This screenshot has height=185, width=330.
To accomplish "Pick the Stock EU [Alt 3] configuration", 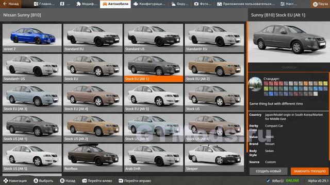I will pyautogui.click(x=32, y=98).
